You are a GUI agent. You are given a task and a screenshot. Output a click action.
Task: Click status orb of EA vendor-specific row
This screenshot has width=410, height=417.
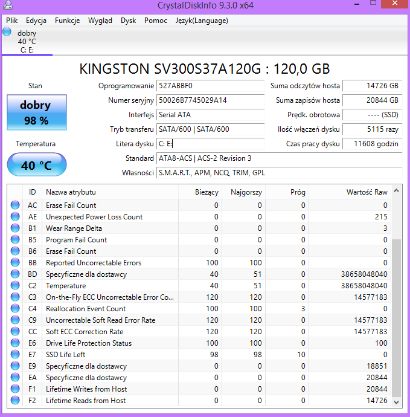point(15,377)
